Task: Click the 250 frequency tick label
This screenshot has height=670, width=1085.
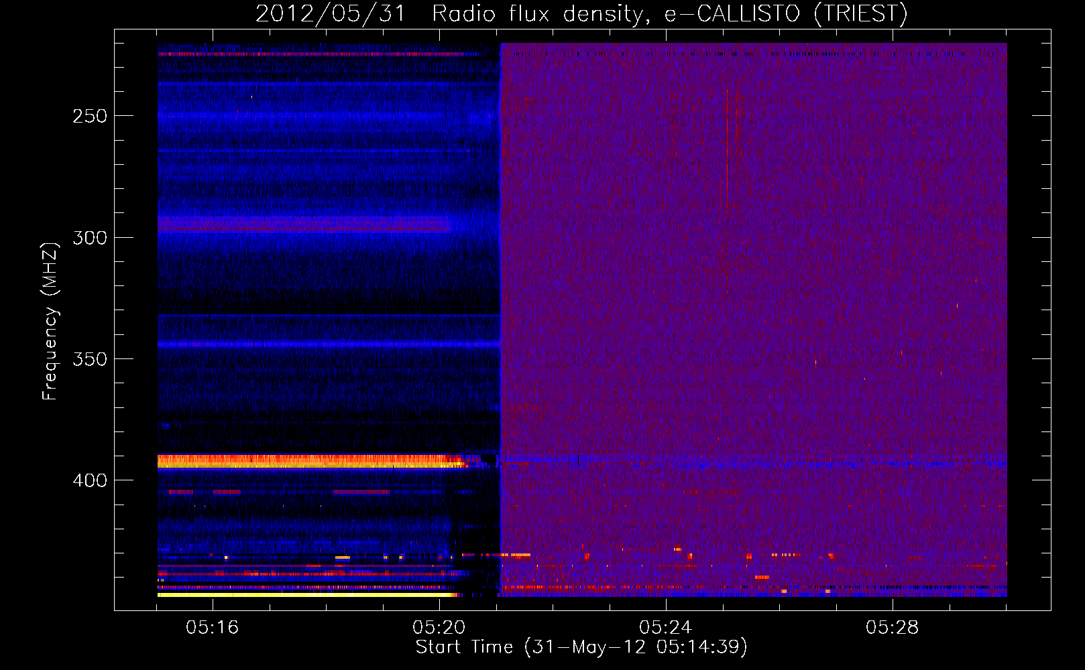Action: (x=90, y=116)
